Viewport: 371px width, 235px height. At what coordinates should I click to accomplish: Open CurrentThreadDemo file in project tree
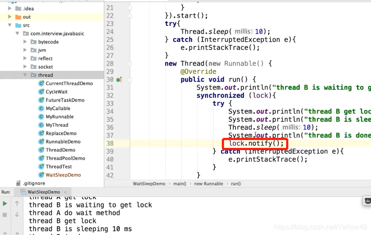69,83
